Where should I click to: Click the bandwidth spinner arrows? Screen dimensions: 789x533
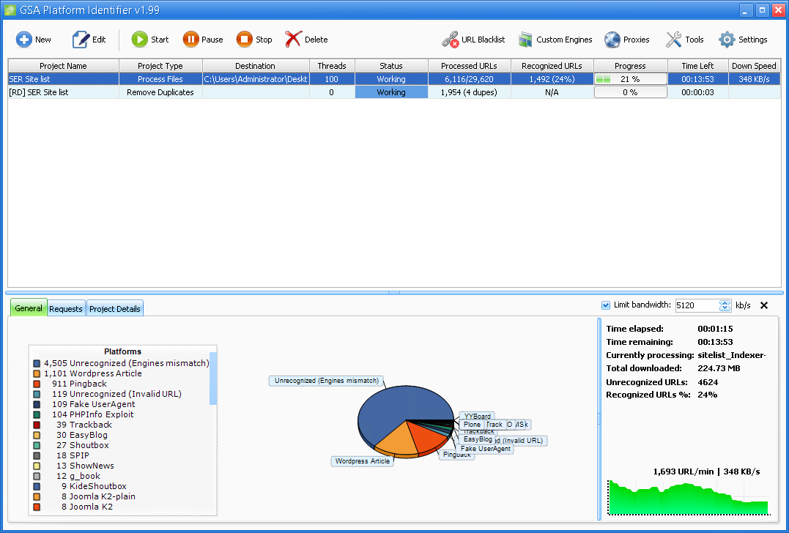tap(725, 305)
